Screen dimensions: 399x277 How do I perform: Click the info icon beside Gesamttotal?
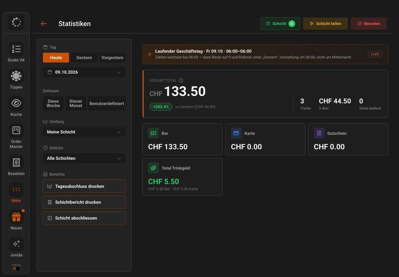[181, 80]
